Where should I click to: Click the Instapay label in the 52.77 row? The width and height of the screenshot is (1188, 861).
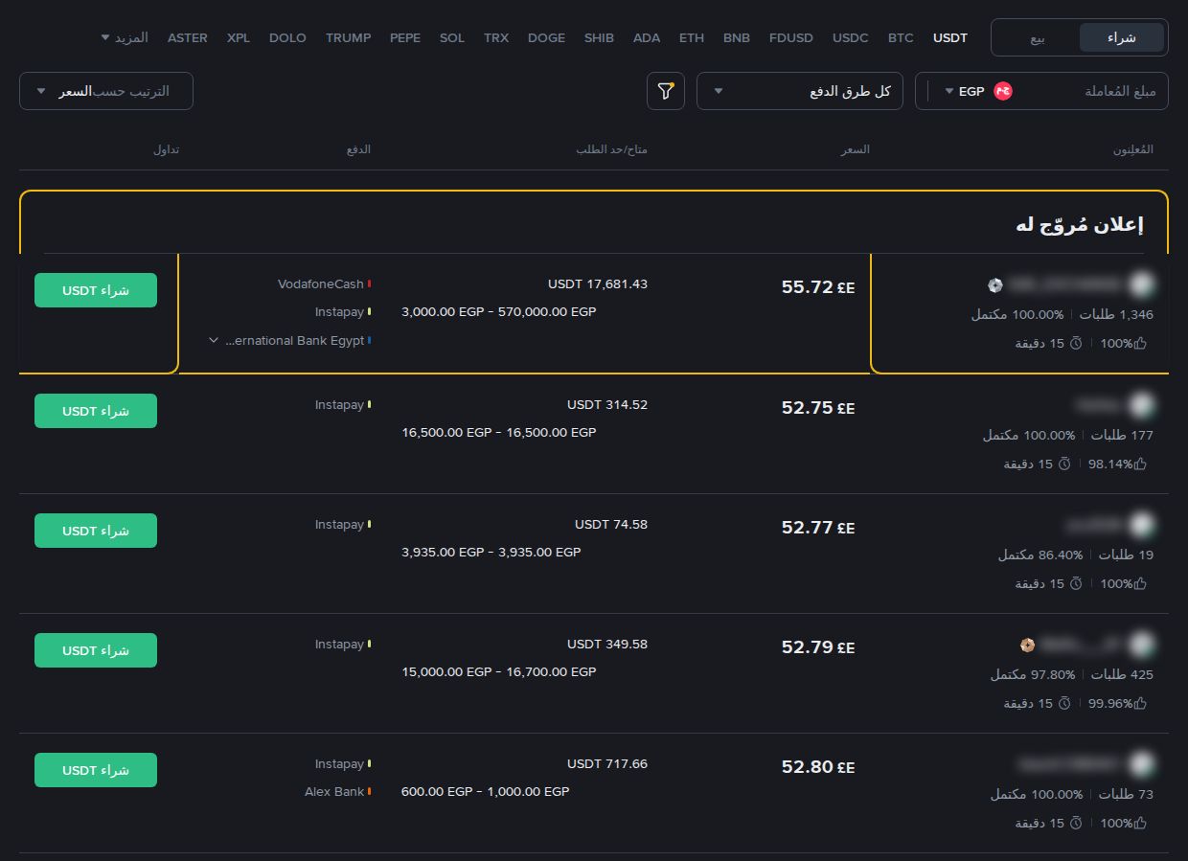coord(339,525)
